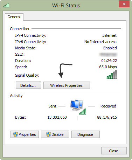Click the Diagnose button
The image size is (132, 160).
pos(85,134)
